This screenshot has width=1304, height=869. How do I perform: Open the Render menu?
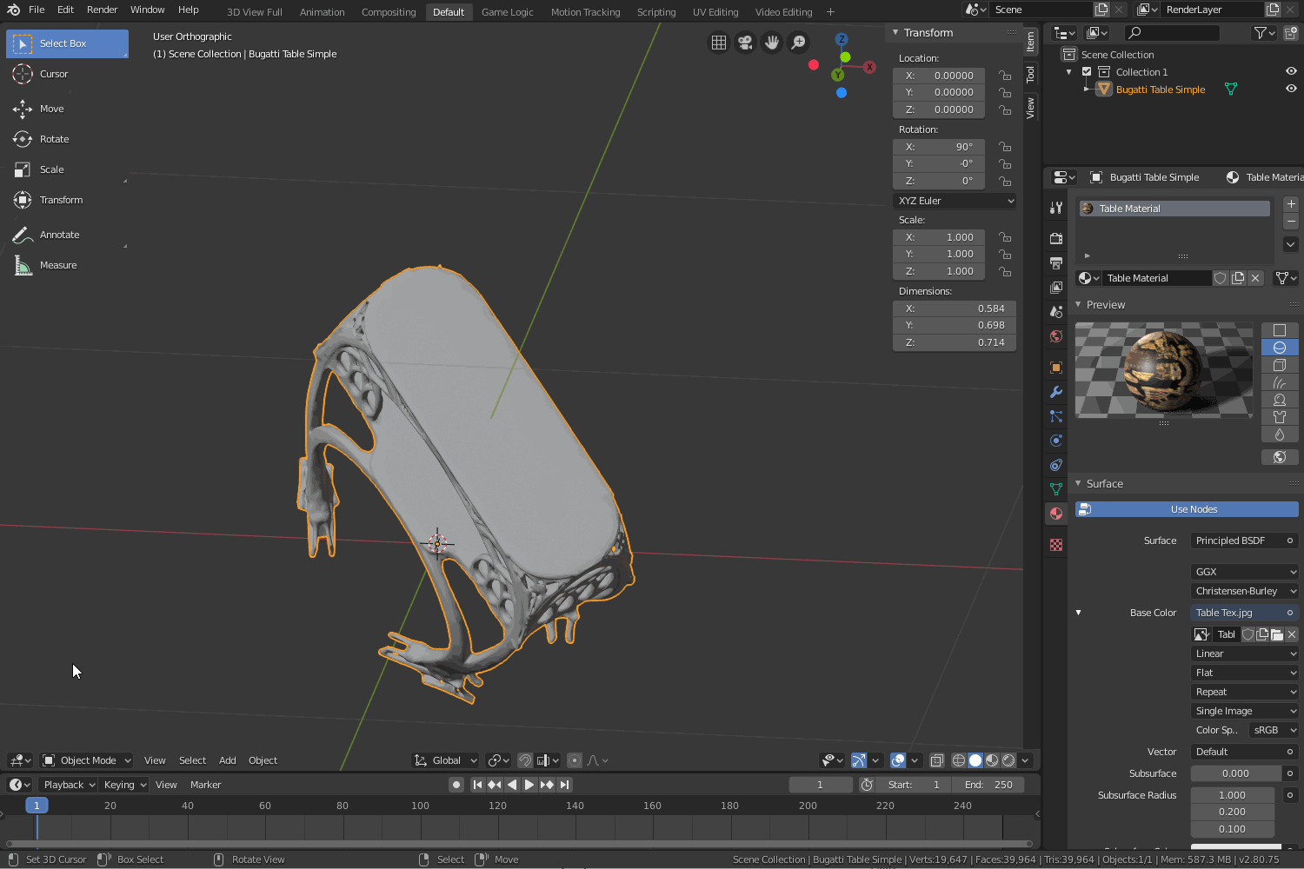pyautogui.click(x=102, y=10)
